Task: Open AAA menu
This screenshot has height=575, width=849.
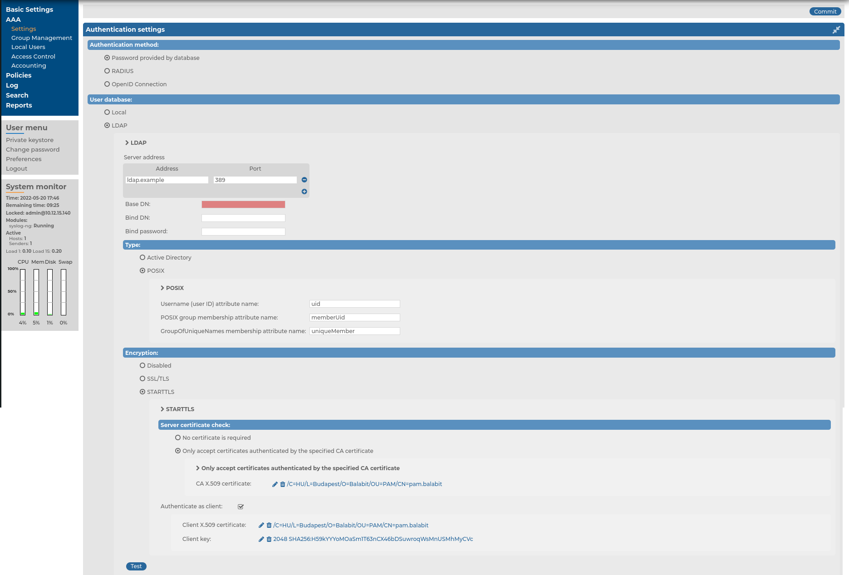Action: pyautogui.click(x=13, y=20)
